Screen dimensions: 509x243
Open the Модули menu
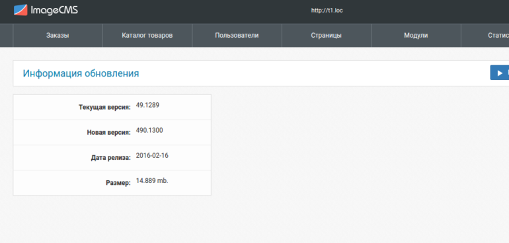tap(416, 36)
